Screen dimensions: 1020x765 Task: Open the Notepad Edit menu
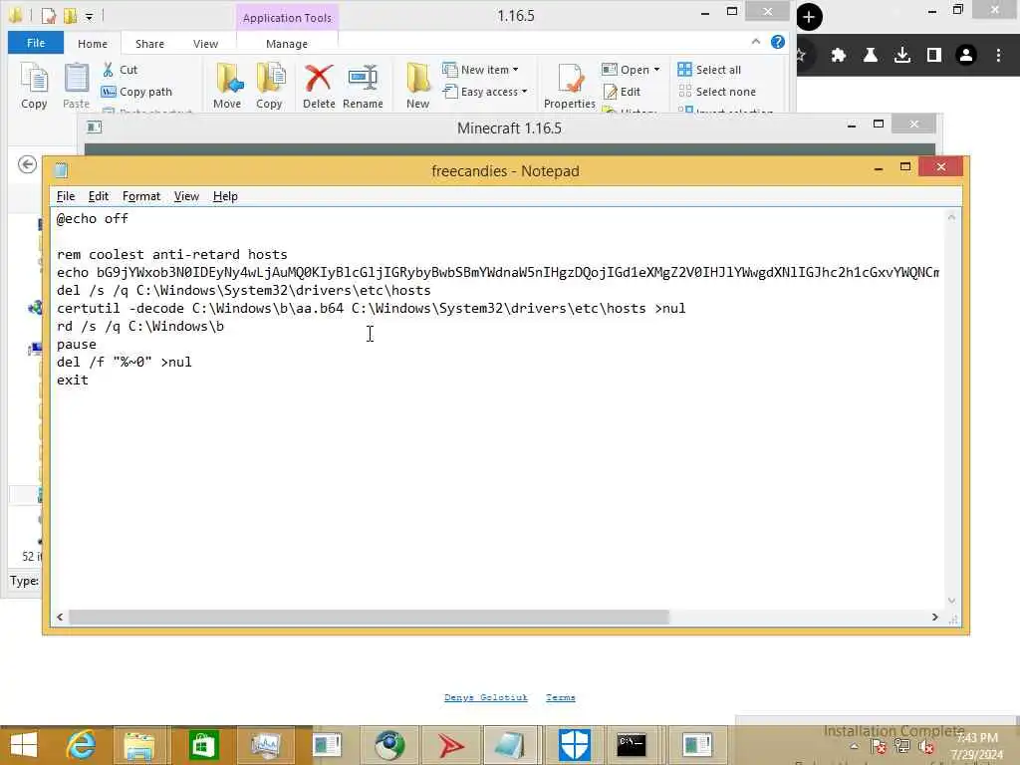coord(99,196)
